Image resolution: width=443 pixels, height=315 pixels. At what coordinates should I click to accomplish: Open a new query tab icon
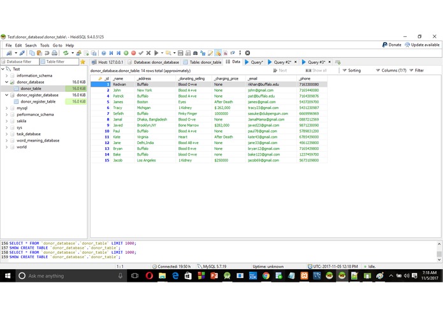pos(338,62)
